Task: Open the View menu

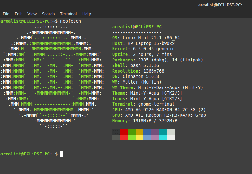Action: (x=32, y=14)
